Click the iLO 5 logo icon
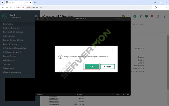 click(x=5, y=16)
